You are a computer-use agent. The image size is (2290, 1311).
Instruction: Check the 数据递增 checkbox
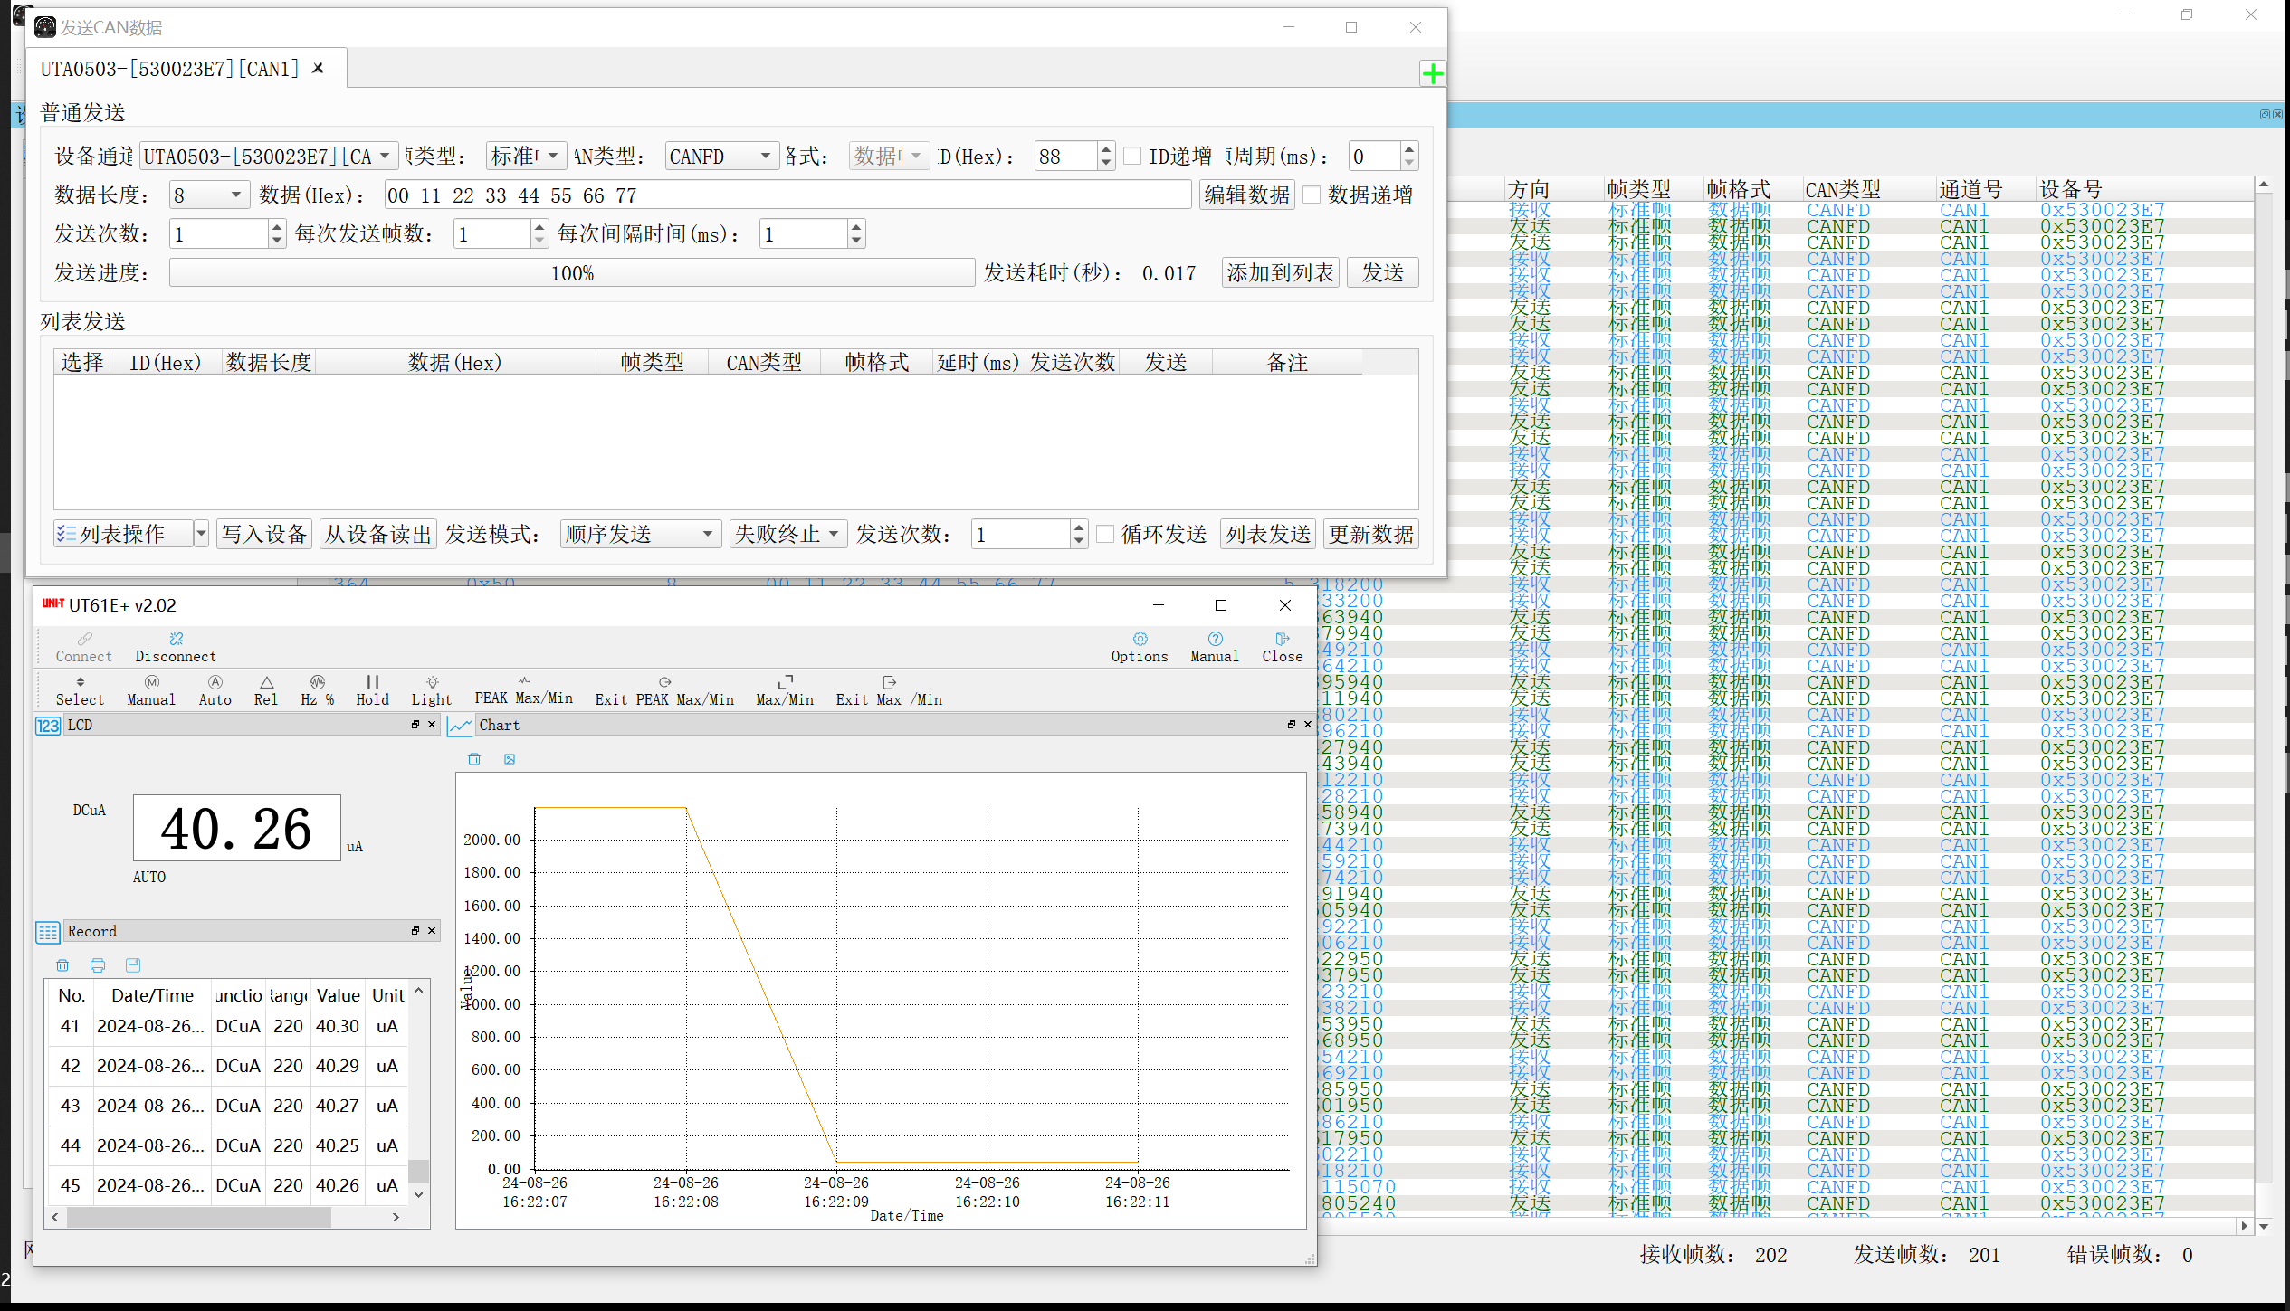[x=1312, y=195]
